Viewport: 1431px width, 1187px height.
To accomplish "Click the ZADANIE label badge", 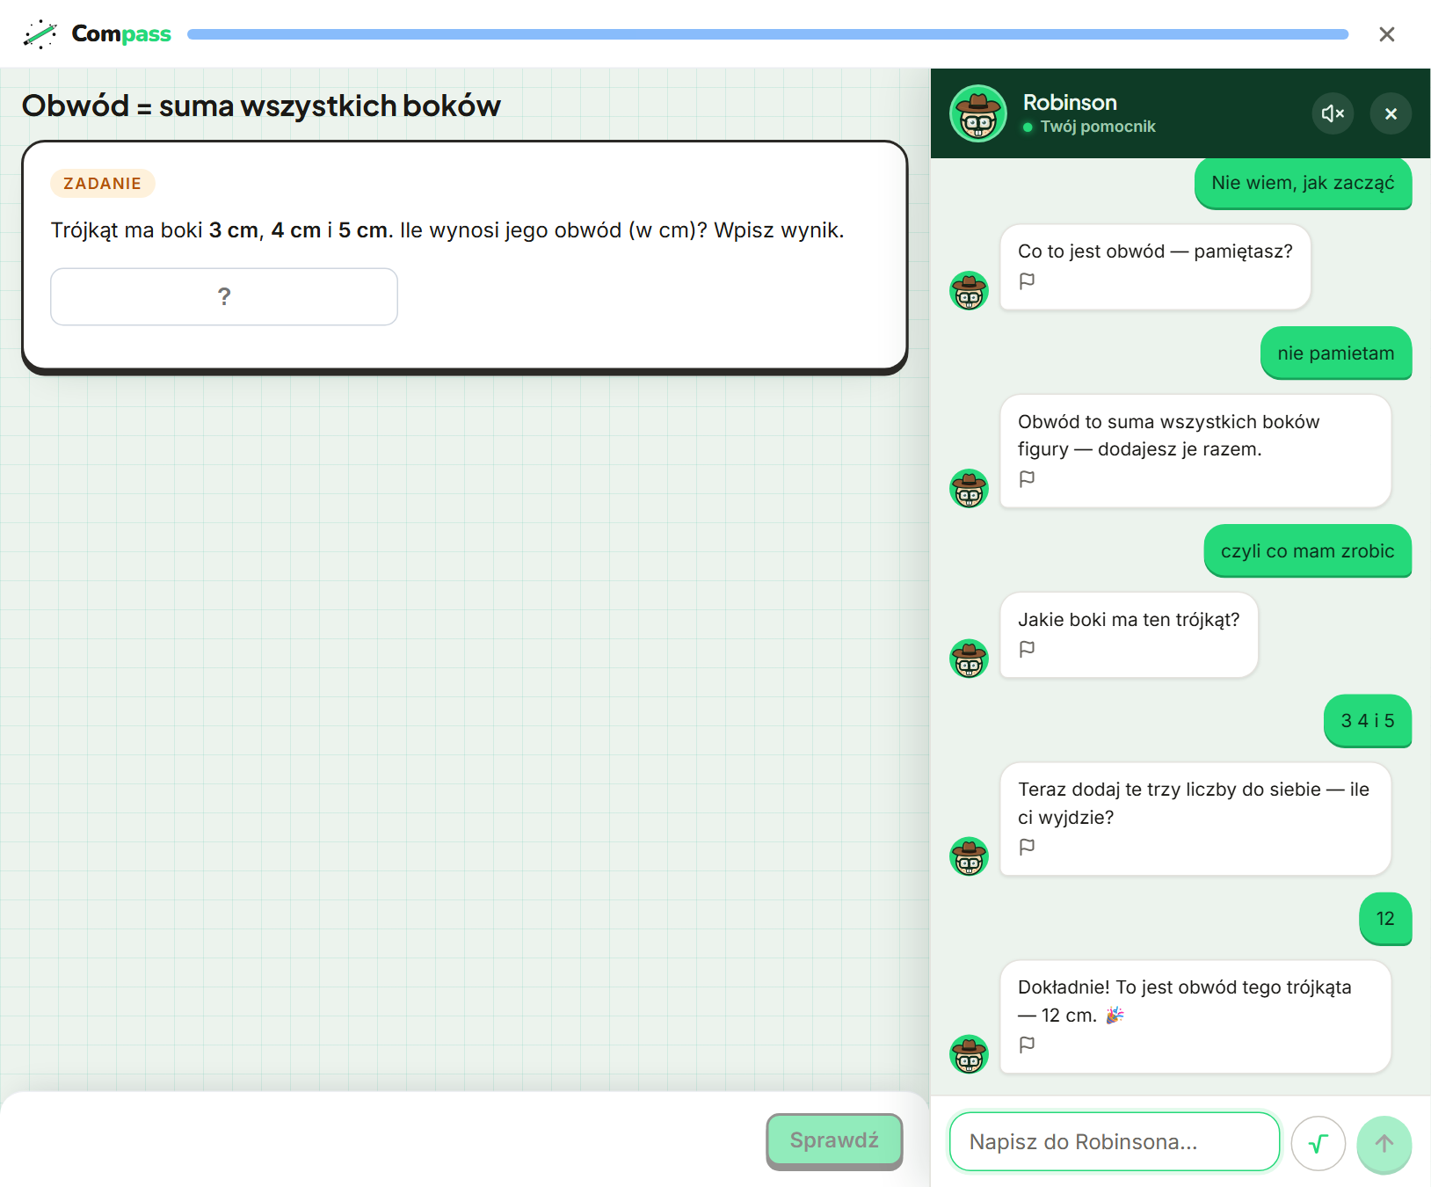I will coord(103,183).
